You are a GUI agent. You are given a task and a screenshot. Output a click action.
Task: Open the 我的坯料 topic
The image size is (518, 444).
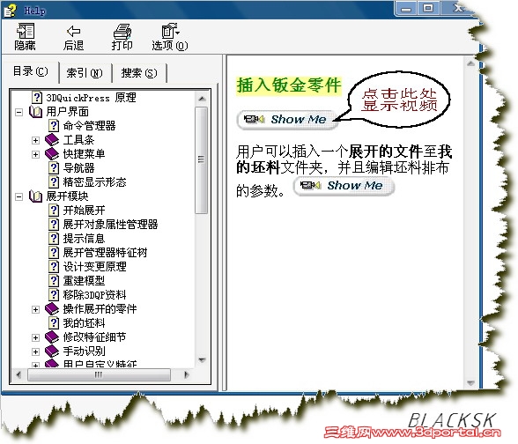[x=84, y=323]
